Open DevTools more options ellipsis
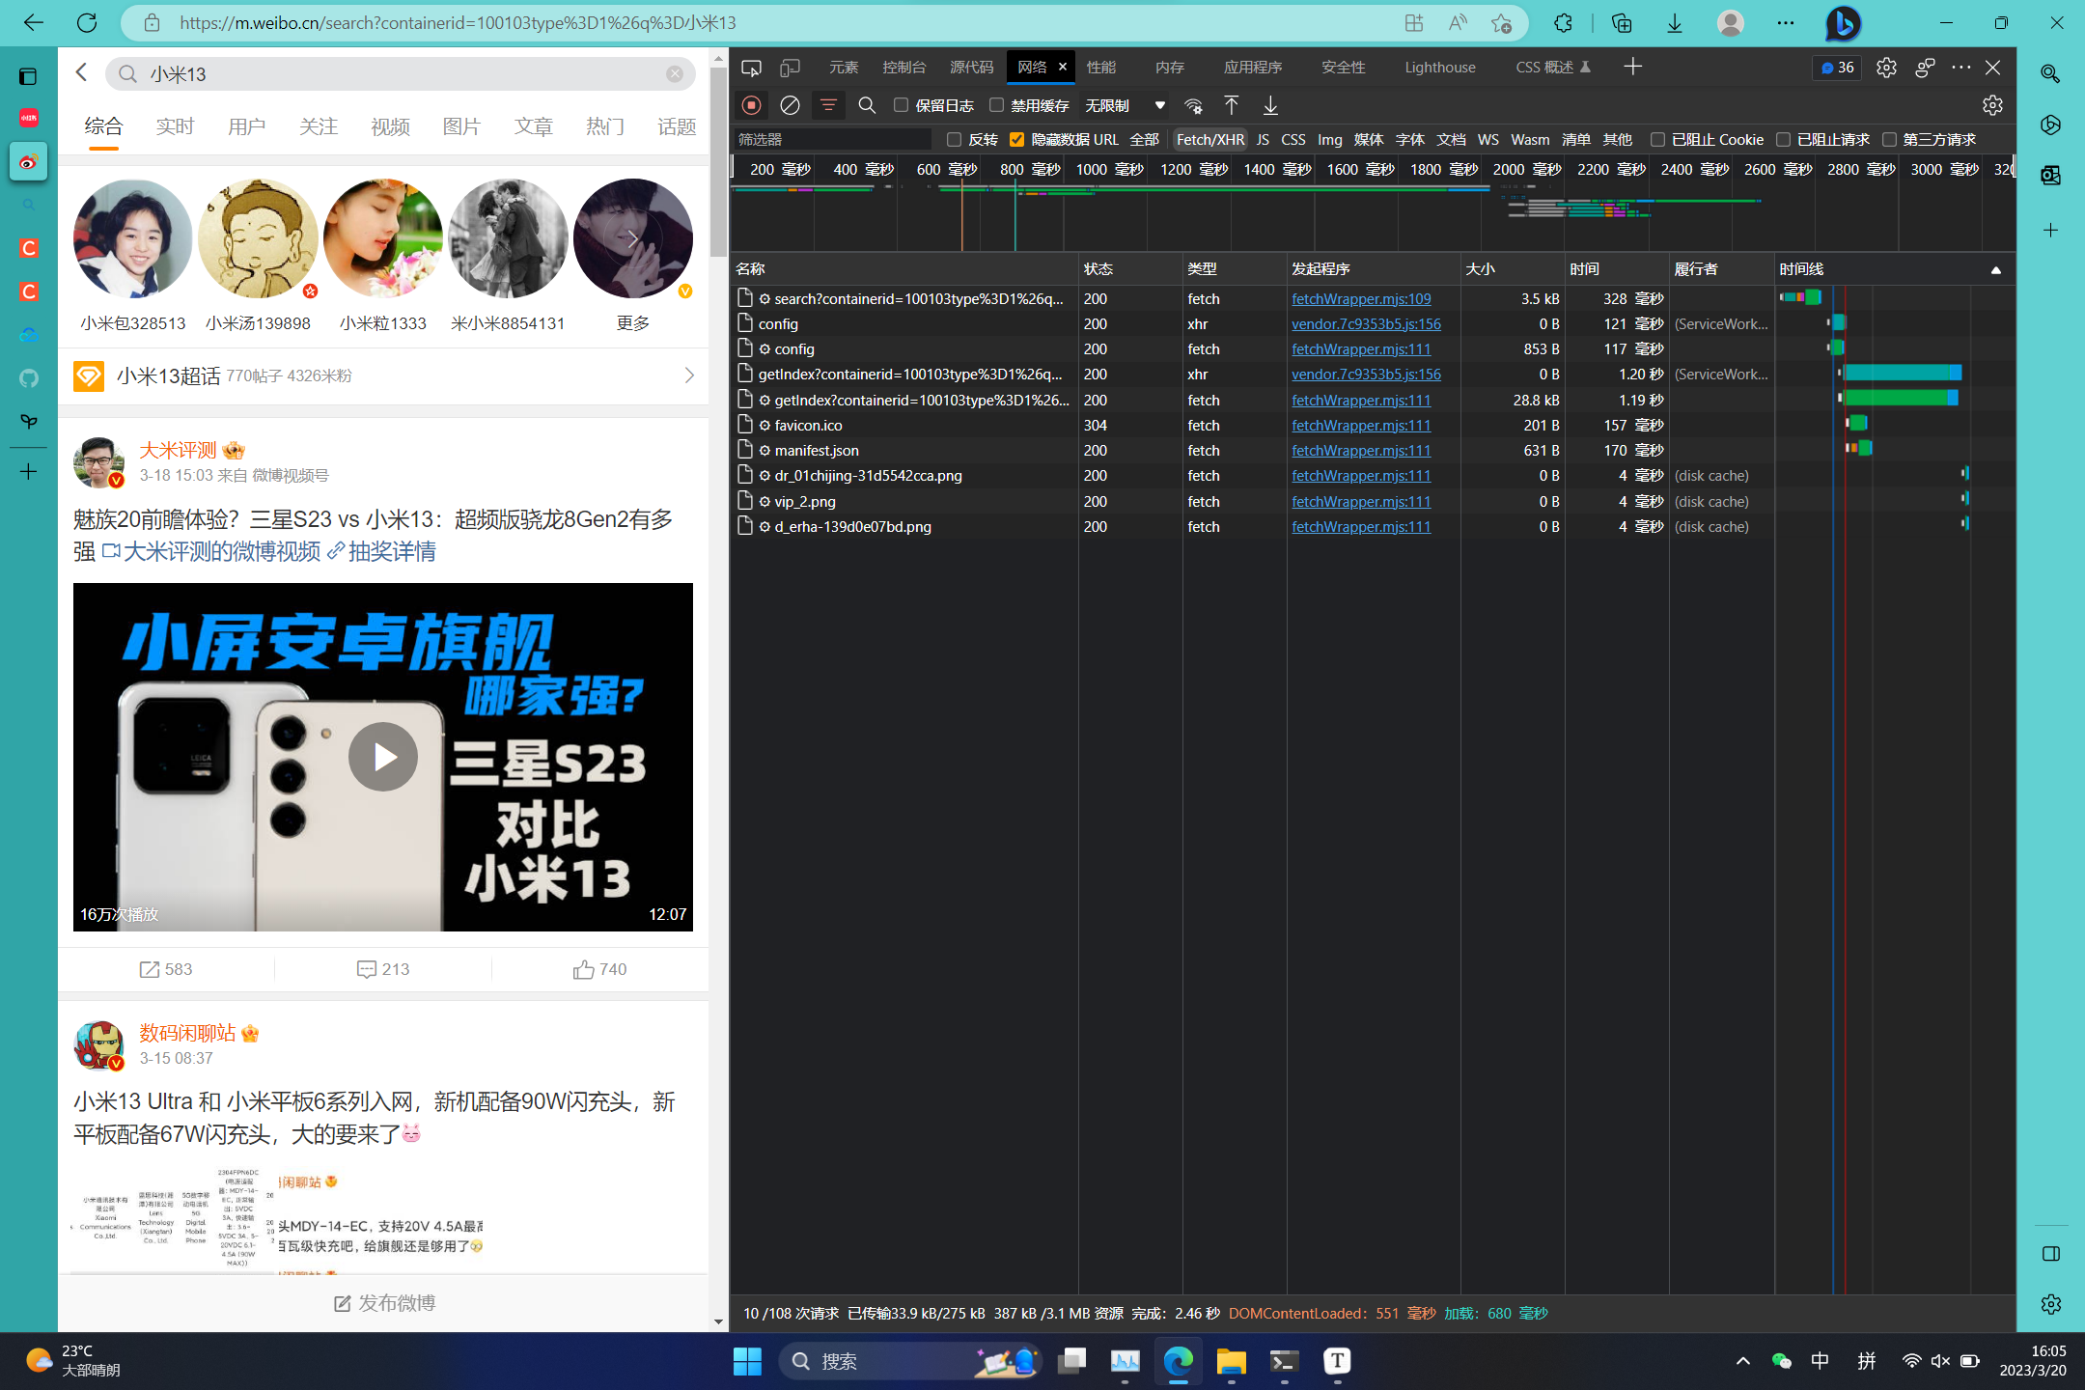The width and height of the screenshot is (2085, 1390). (x=1960, y=68)
